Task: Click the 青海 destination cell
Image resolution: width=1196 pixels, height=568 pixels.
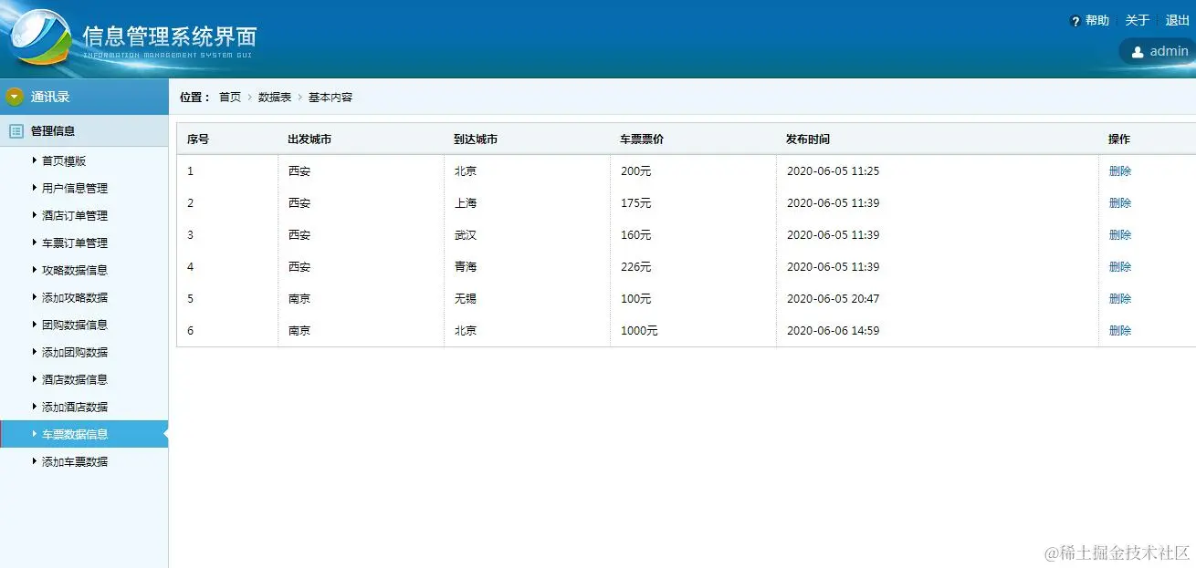Action: (466, 267)
